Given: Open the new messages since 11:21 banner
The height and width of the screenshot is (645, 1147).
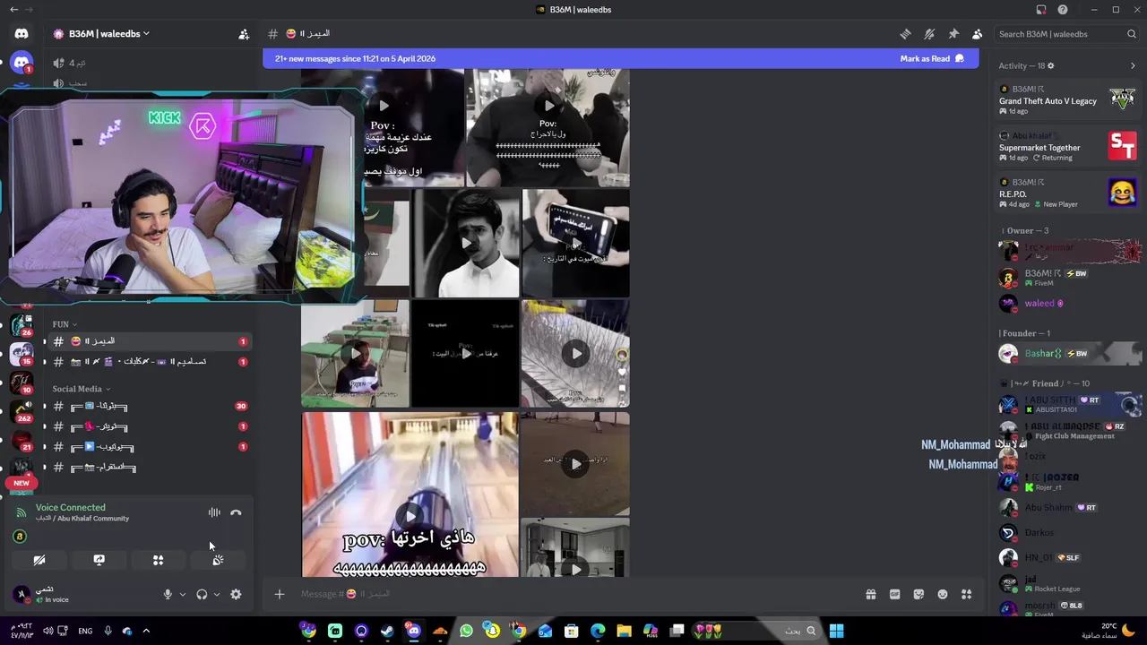Looking at the screenshot, I should tap(620, 58).
